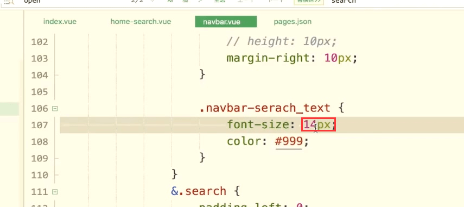Click line number 111 in gutter
The width and height of the screenshot is (464, 207).
[40, 191]
